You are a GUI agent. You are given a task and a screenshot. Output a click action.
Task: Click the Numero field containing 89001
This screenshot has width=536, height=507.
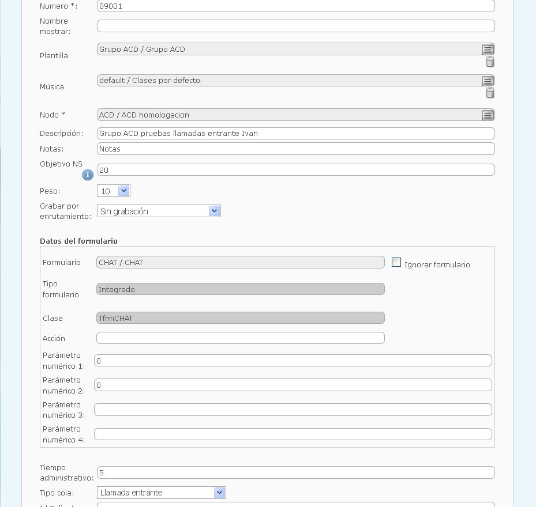pyautogui.click(x=295, y=6)
